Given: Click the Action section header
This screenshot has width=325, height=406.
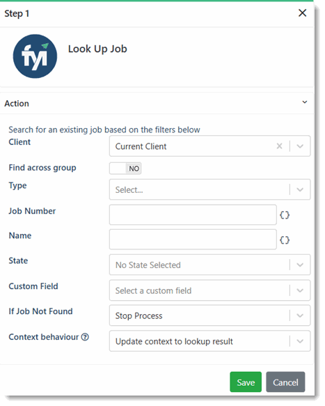Looking at the screenshot, I should (157, 103).
